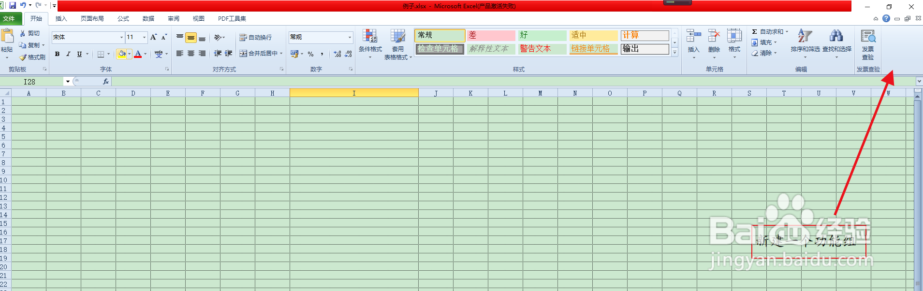Click the comma style icon
The image size is (923, 291).
[x=322, y=54]
